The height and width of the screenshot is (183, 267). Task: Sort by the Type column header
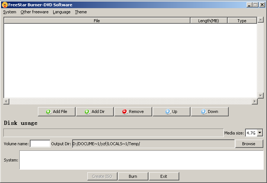pos(242,21)
